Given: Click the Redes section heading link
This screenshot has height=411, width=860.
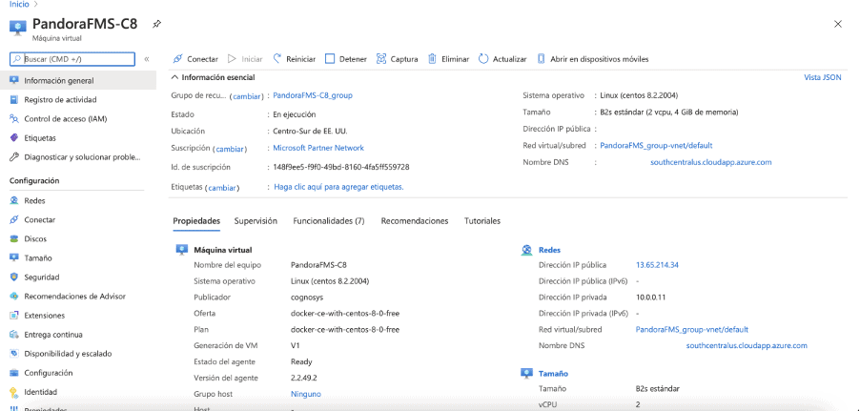Looking at the screenshot, I should [x=549, y=250].
